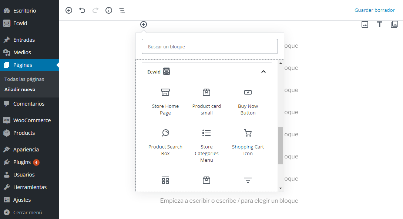Screen dimensions: 403x219
Task: Collapse sidebar with Cerrar menú
Action: (30, 212)
